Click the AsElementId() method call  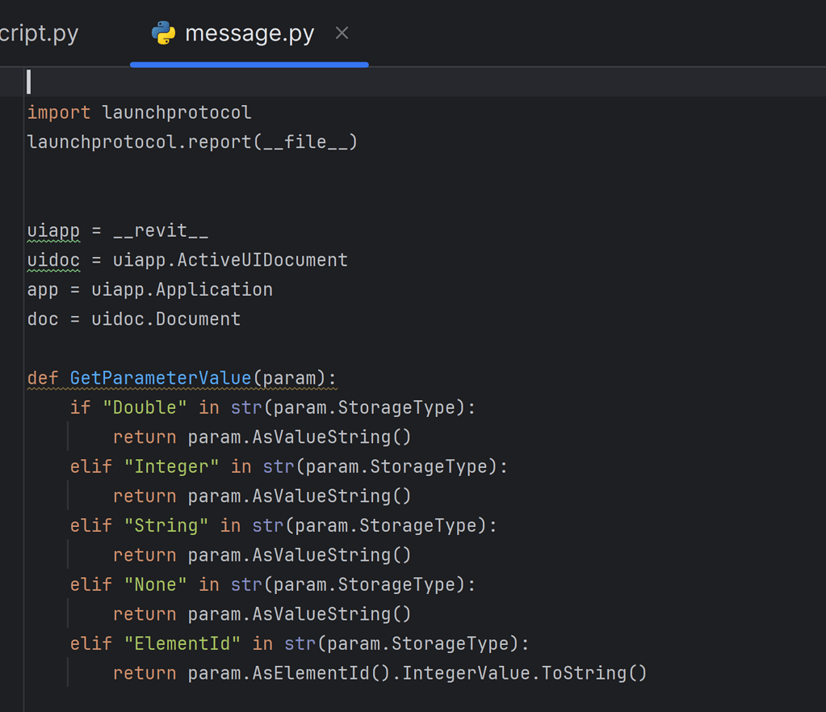tap(321, 673)
